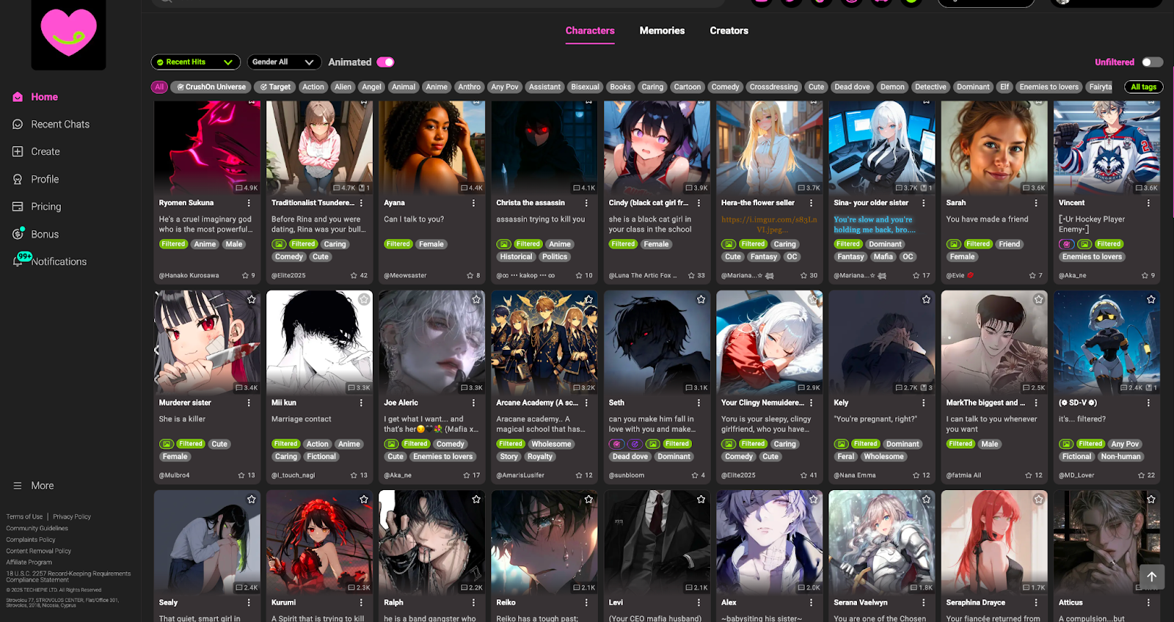Open the Privacy Policy link
This screenshot has width=1174, height=622.
pyautogui.click(x=72, y=517)
